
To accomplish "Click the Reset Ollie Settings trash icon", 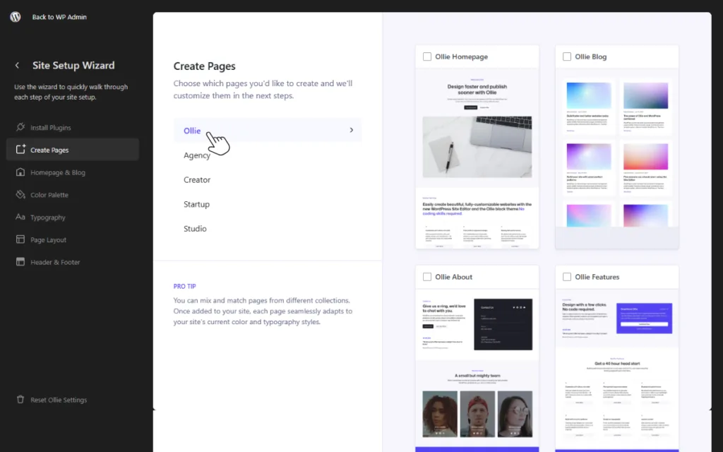I will point(20,400).
